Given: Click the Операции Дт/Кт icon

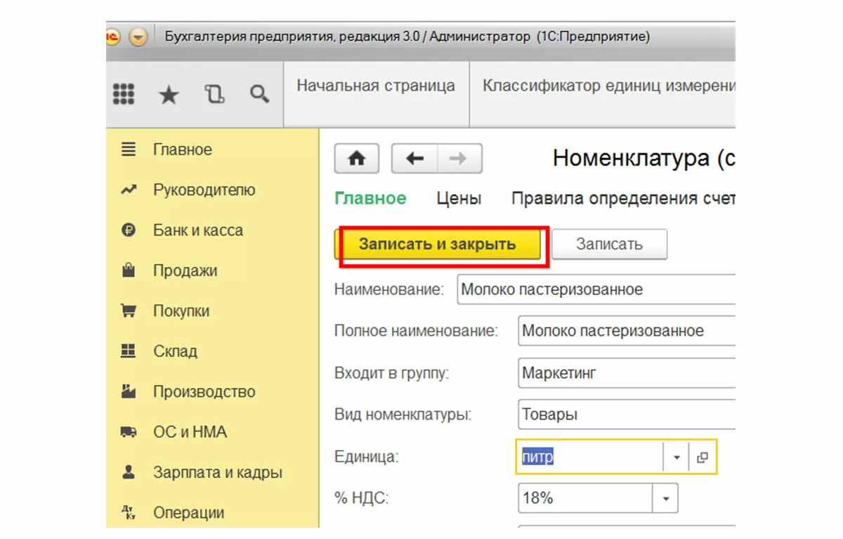Looking at the screenshot, I should (128, 513).
